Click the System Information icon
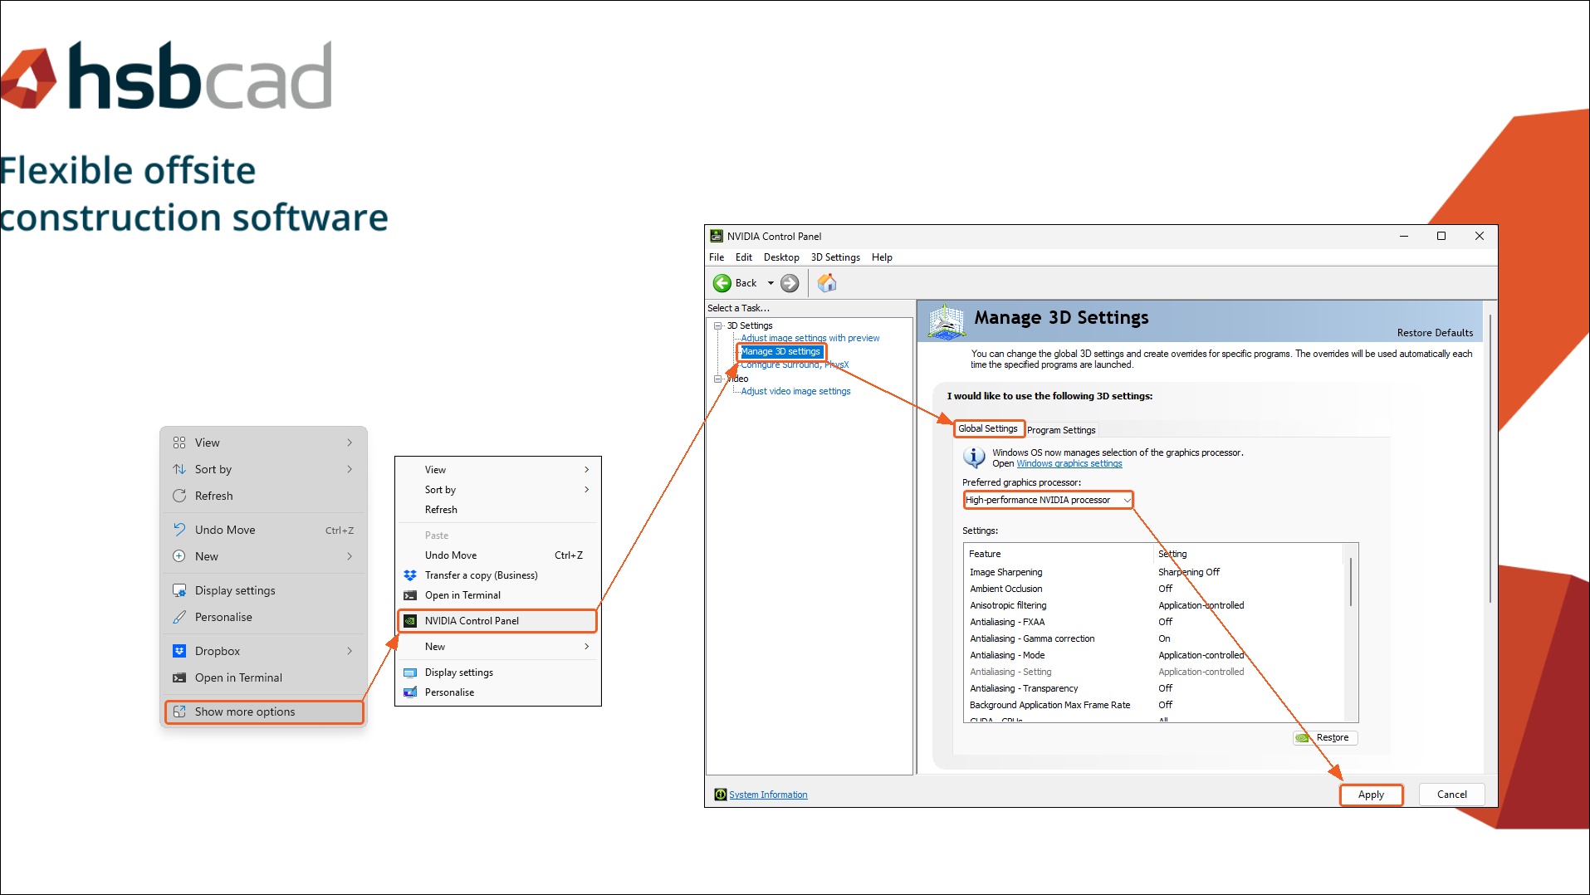Viewport: 1590px width, 895px height. (720, 795)
